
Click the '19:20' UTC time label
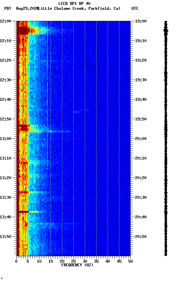coord(141,60)
